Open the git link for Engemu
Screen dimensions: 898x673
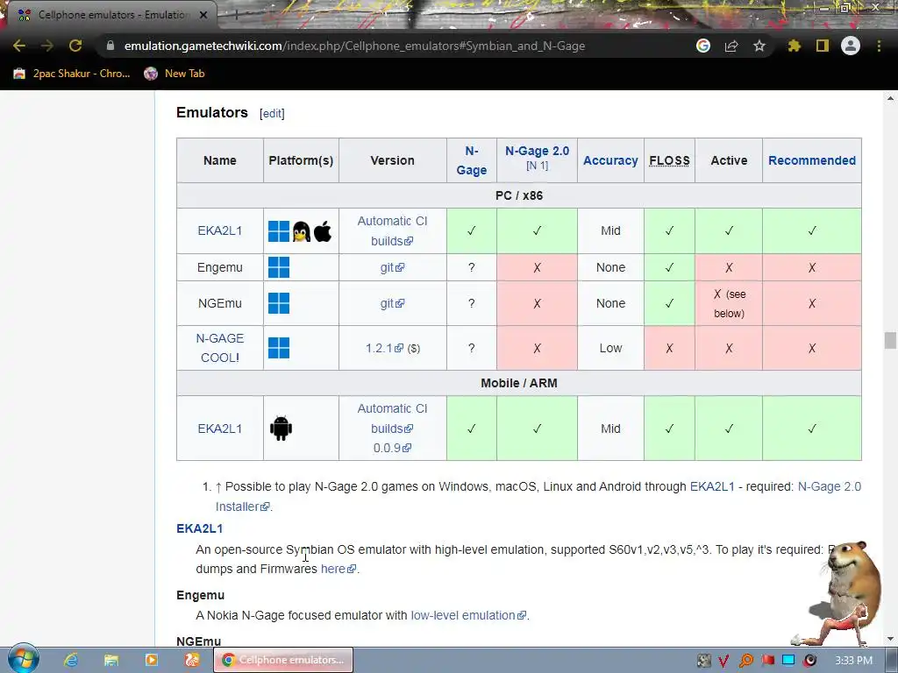(392, 267)
